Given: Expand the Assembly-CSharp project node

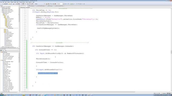Looking at the screenshot, I should pyautogui.click(x=2, y=8).
